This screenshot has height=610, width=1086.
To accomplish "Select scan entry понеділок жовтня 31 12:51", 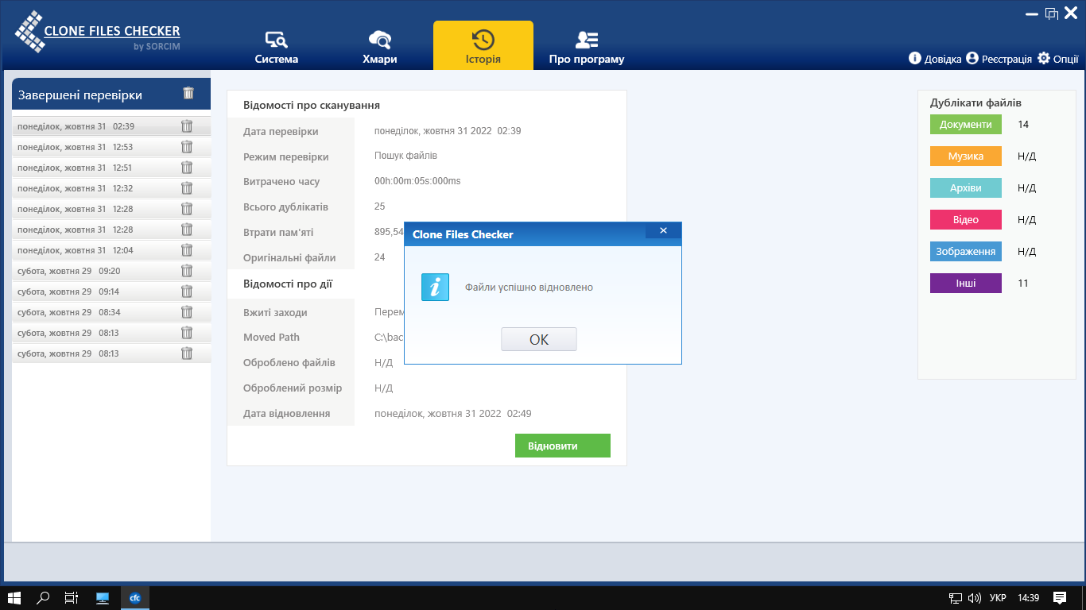I will (111, 168).
